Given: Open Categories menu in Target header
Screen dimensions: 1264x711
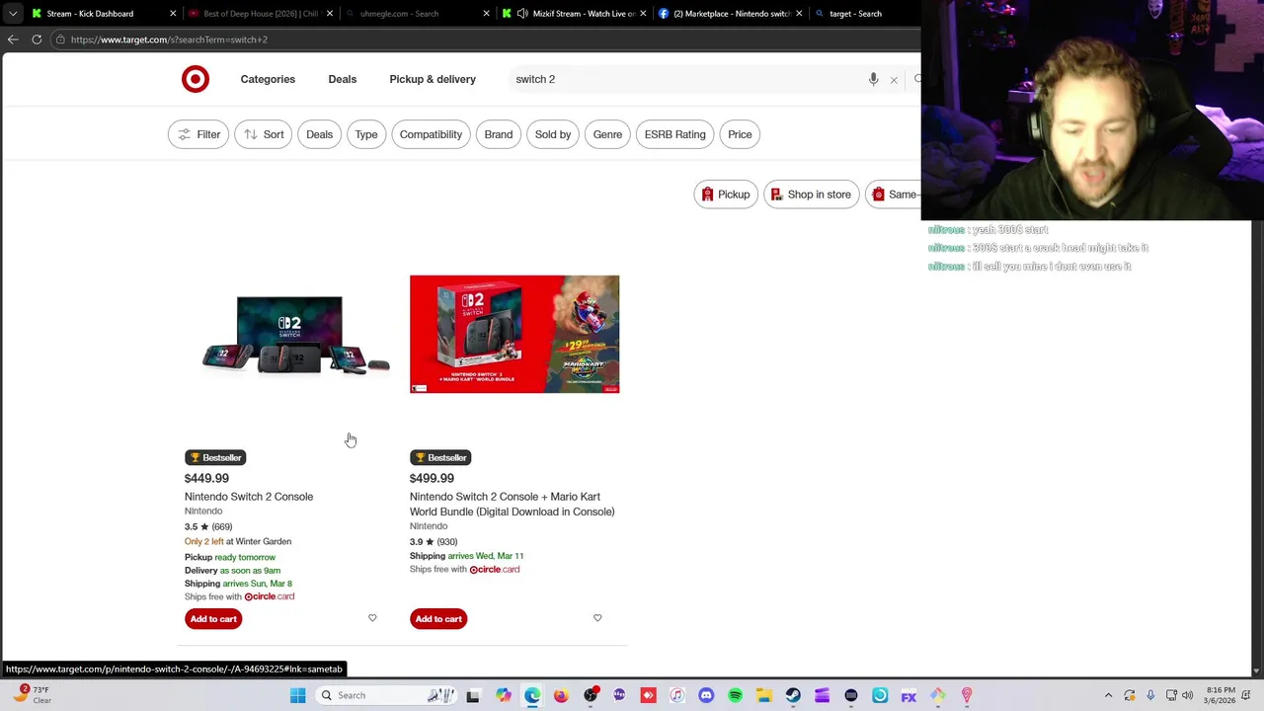Looking at the screenshot, I should tap(268, 79).
